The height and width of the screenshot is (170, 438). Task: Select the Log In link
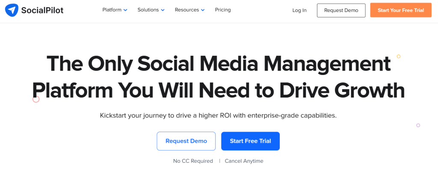(299, 10)
